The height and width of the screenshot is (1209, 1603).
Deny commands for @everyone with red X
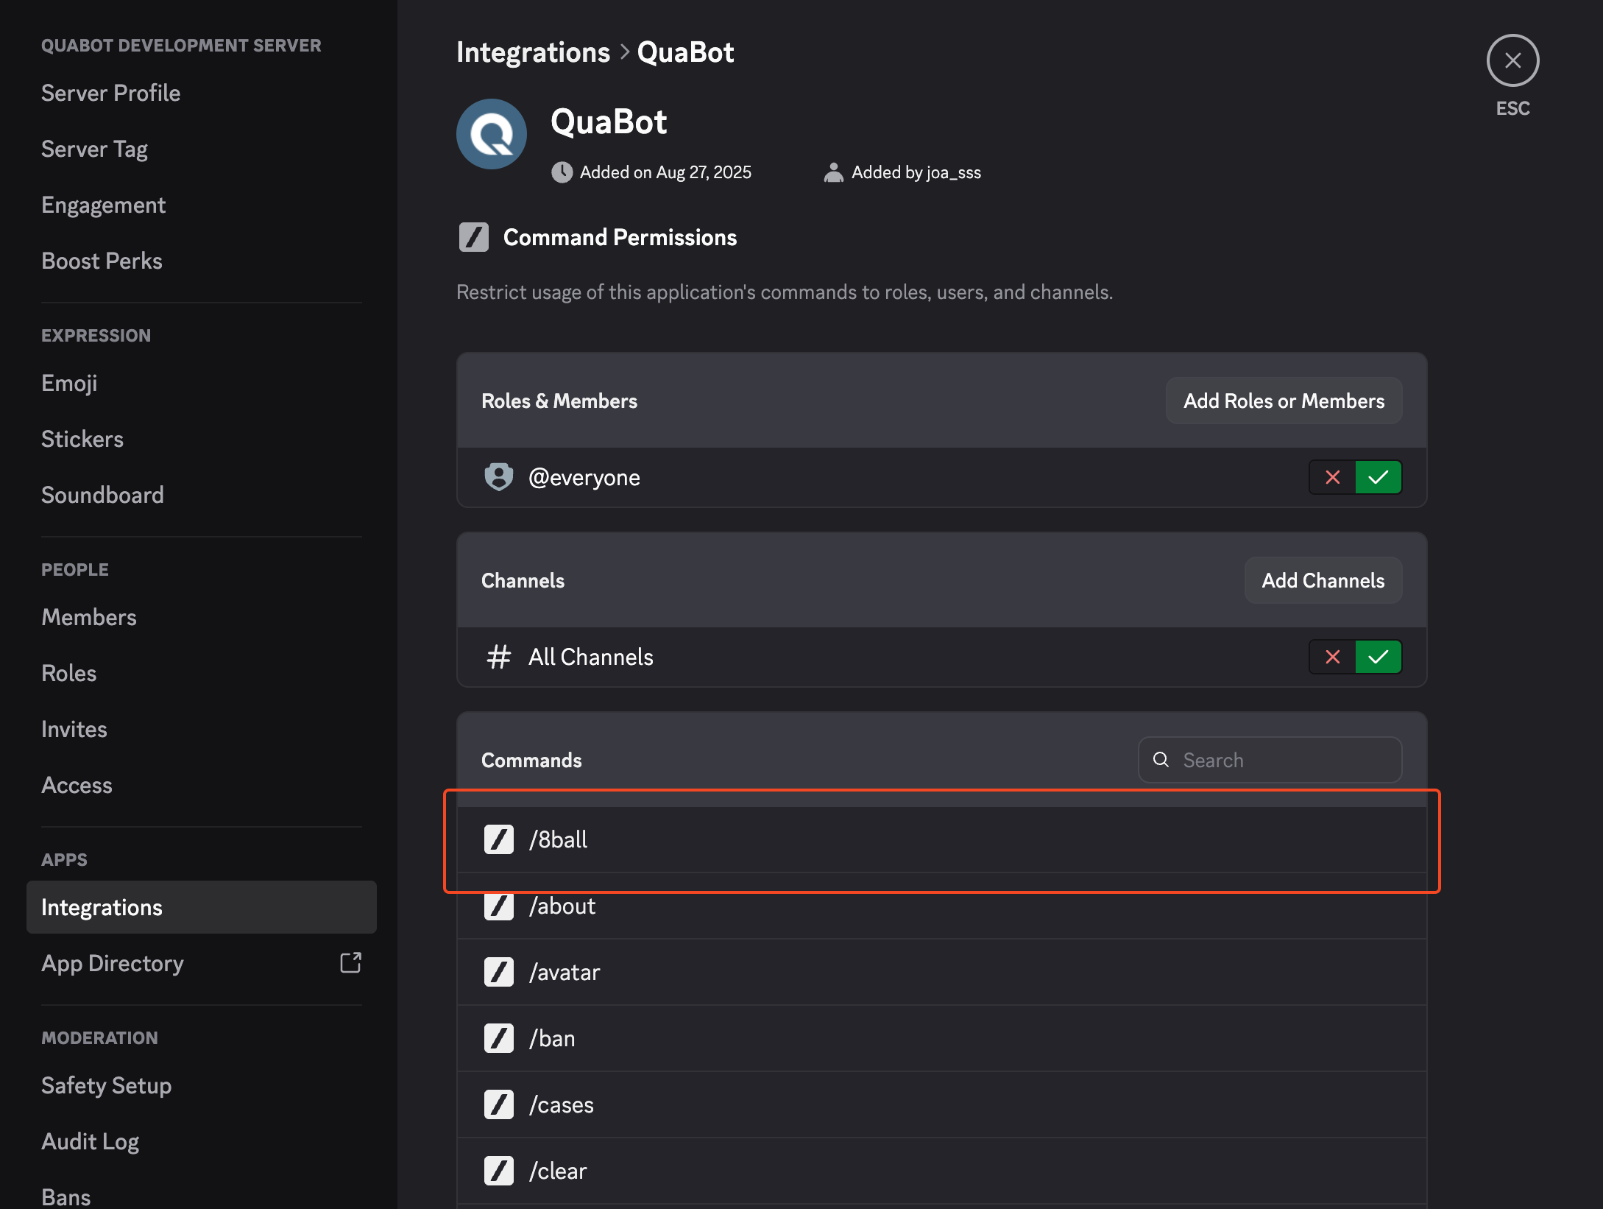(x=1332, y=477)
